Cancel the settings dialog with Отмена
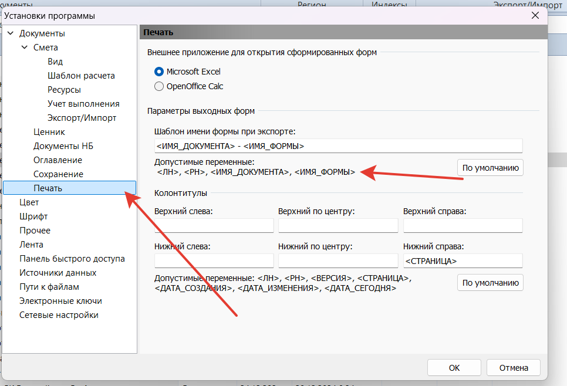This screenshot has width=567, height=386. tap(514, 368)
